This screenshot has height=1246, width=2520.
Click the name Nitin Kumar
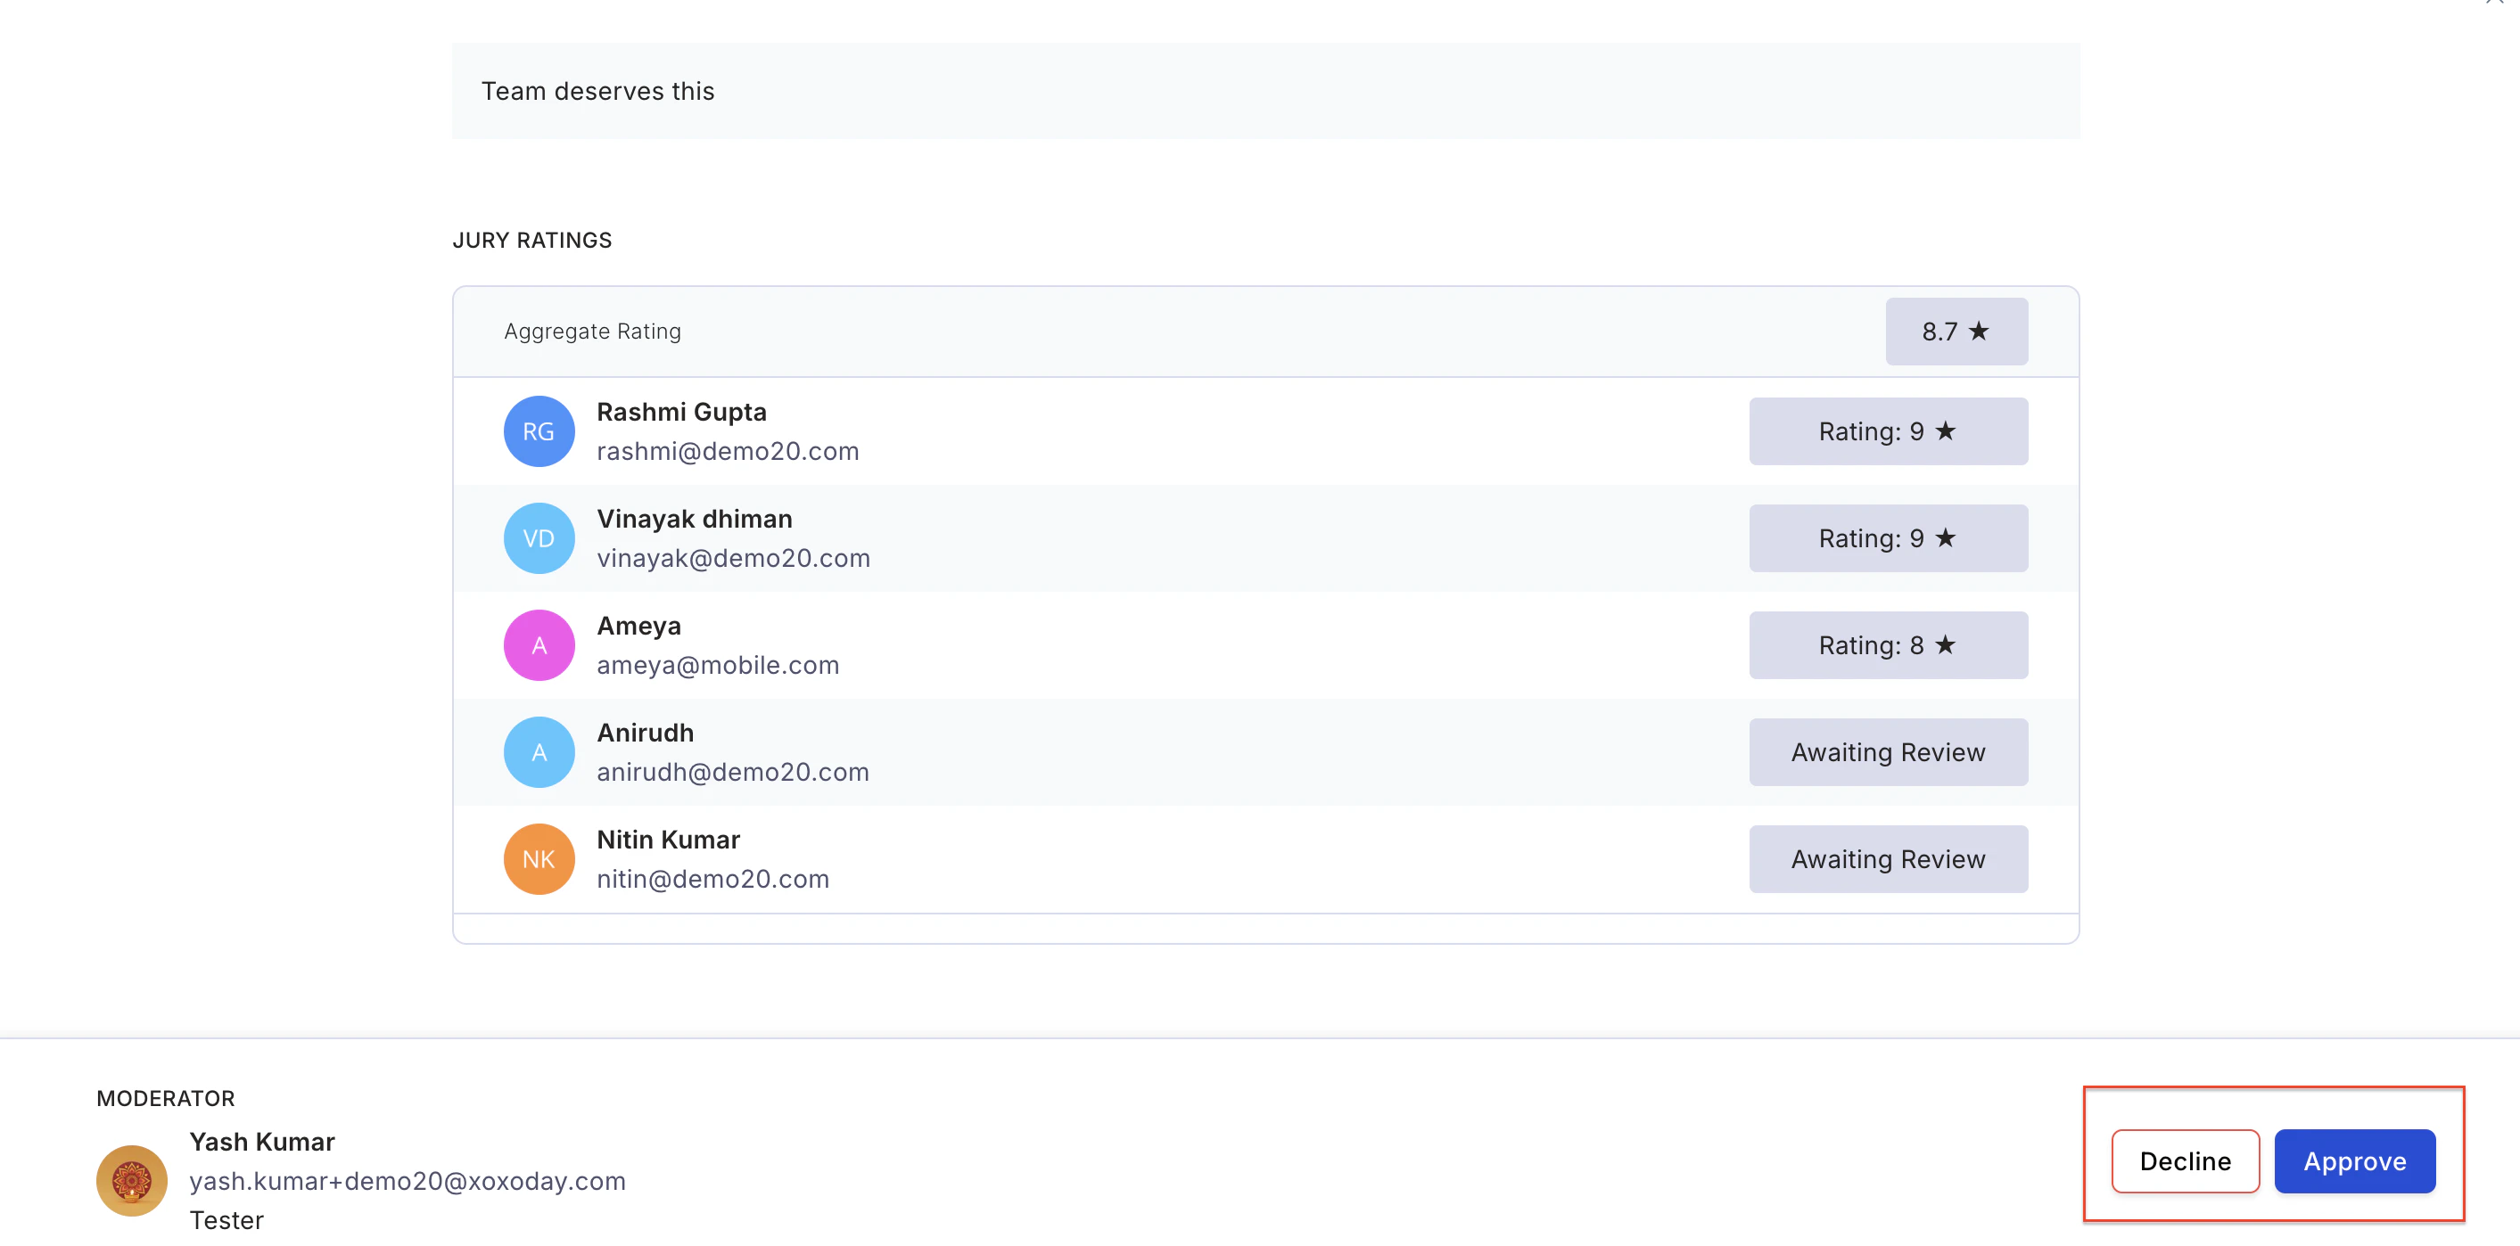coord(668,840)
